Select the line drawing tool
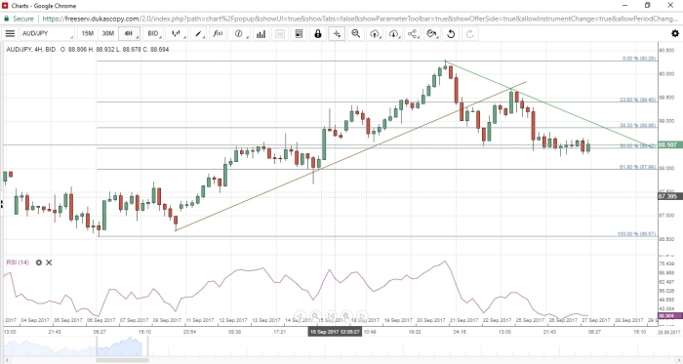Screen dimensions: 683x364 (x=199, y=33)
